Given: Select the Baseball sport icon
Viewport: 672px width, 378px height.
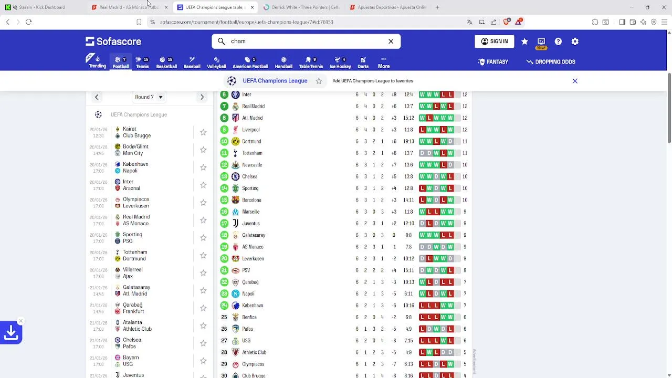Looking at the screenshot, I should (x=192, y=62).
